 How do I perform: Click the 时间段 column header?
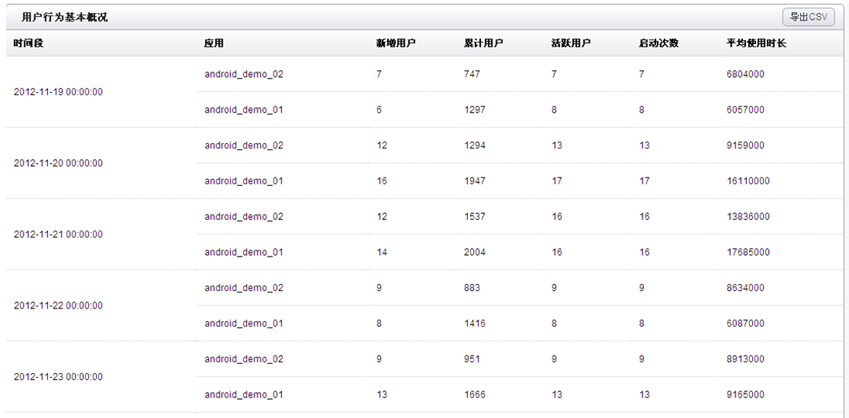pos(29,43)
